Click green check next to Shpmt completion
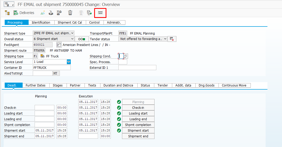Screen dimensions: 282x147 (119, 125)
